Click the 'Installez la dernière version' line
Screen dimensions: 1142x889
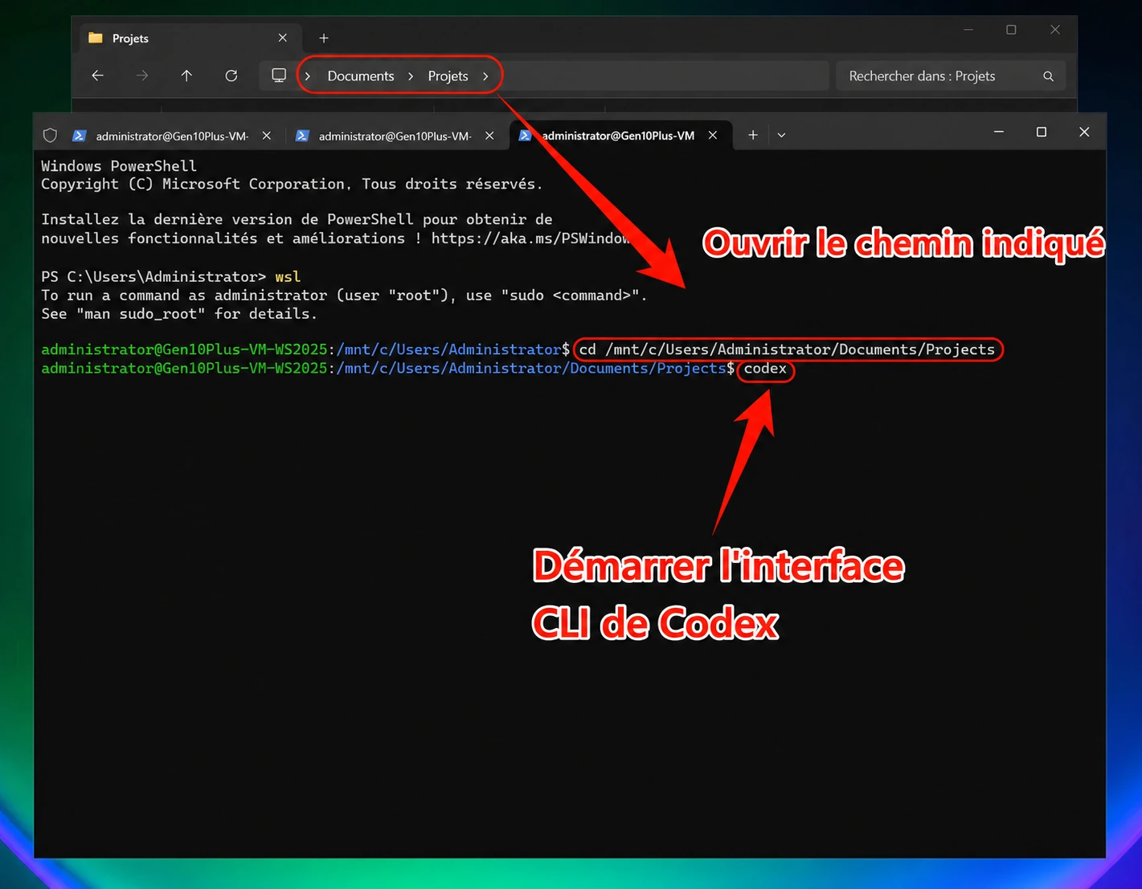pos(297,219)
